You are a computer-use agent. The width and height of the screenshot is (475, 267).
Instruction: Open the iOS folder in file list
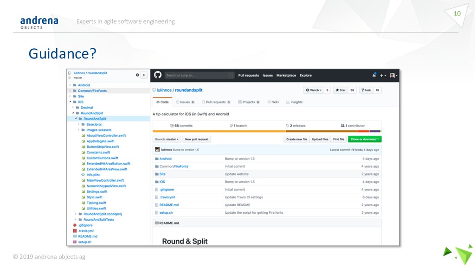[162, 182]
